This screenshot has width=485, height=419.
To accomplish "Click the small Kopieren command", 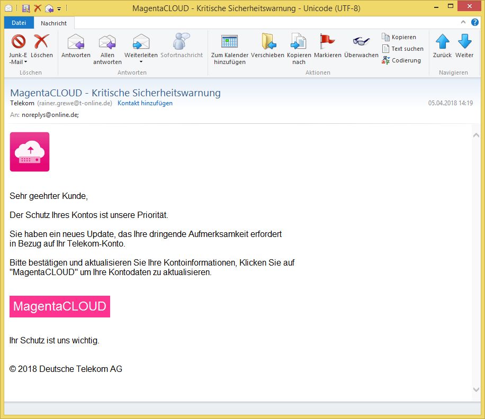I will [x=399, y=37].
